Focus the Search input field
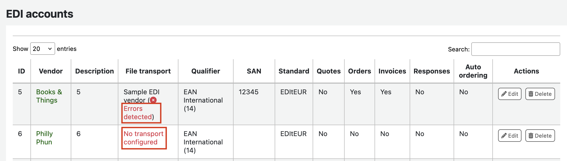This screenshot has height=161, width=567. tap(516, 49)
